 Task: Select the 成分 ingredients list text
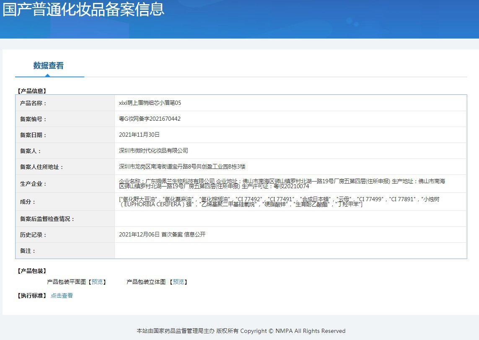click(279, 202)
